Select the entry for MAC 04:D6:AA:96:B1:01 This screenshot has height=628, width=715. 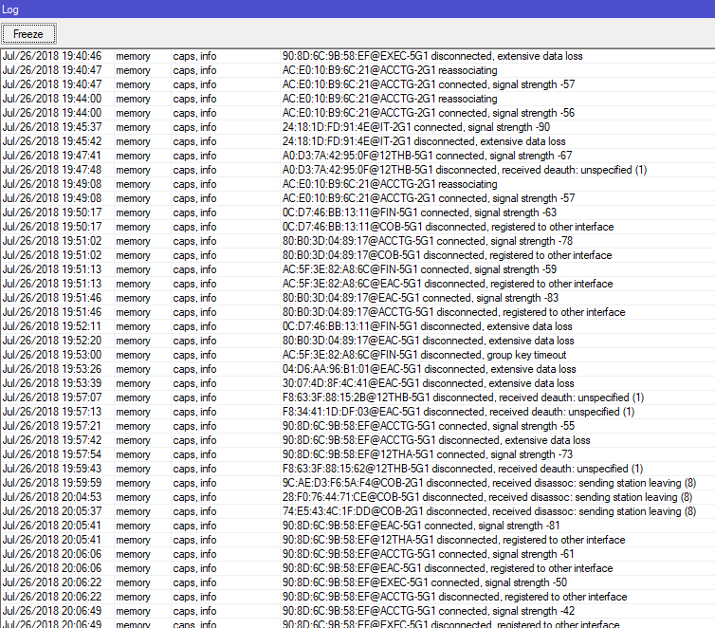(x=429, y=369)
